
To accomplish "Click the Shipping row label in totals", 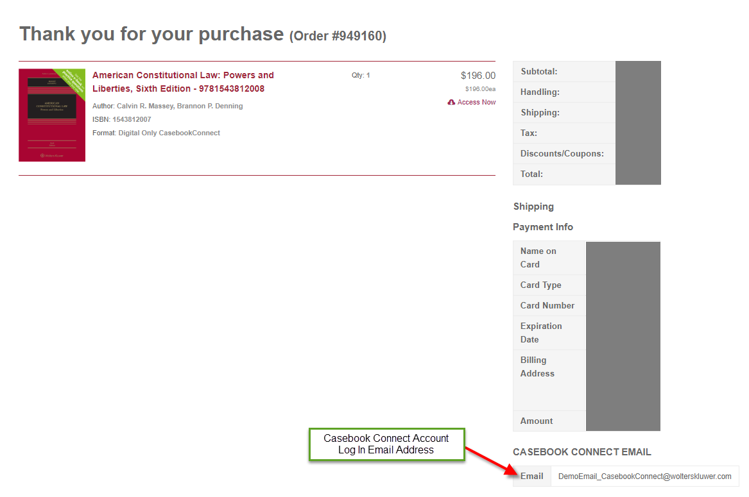I will [540, 113].
